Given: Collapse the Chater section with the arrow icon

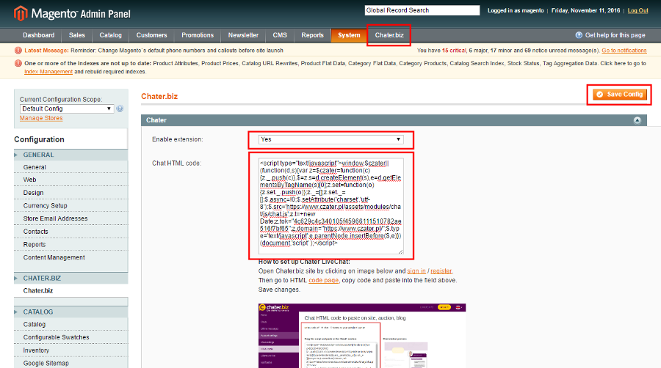Looking at the screenshot, I should (x=637, y=120).
